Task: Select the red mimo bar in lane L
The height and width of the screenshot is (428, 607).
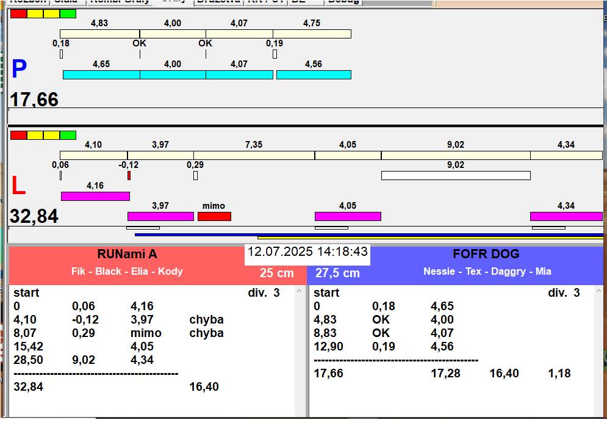Action: tap(215, 217)
